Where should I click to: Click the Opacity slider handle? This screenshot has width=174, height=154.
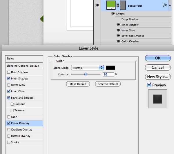tap(86, 74)
